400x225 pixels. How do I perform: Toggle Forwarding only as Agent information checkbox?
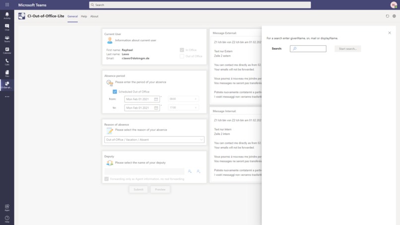107,179
